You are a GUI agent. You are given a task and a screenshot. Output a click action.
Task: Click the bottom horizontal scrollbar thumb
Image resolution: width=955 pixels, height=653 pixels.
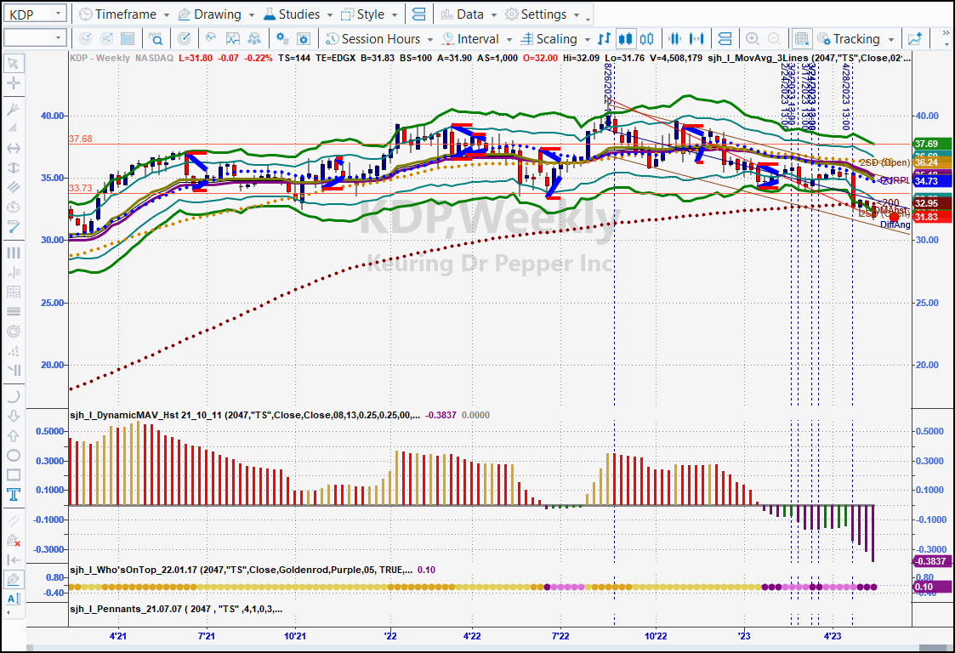(x=934, y=648)
